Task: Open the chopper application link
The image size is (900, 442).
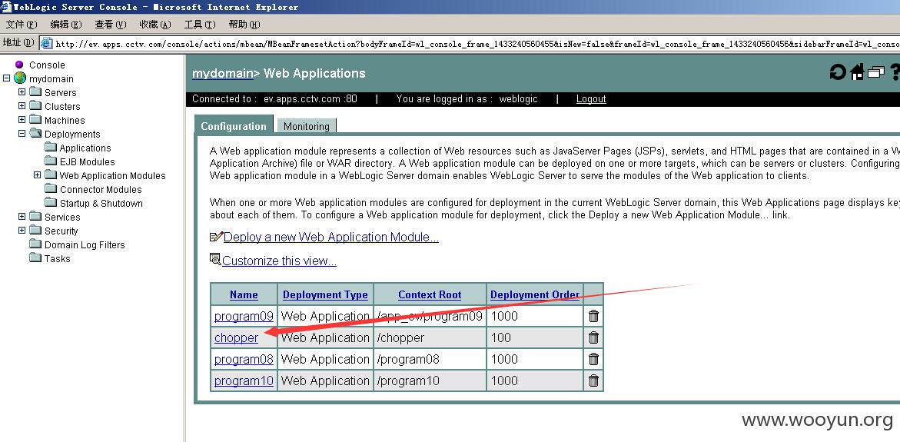Action: [x=236, y=337]
